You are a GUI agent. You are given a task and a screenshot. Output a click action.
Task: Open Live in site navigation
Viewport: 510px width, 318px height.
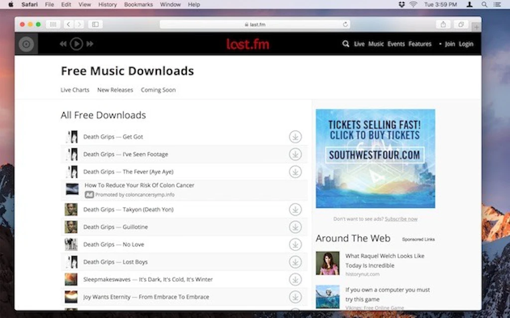pyautogui.click(x=360, y=44)
